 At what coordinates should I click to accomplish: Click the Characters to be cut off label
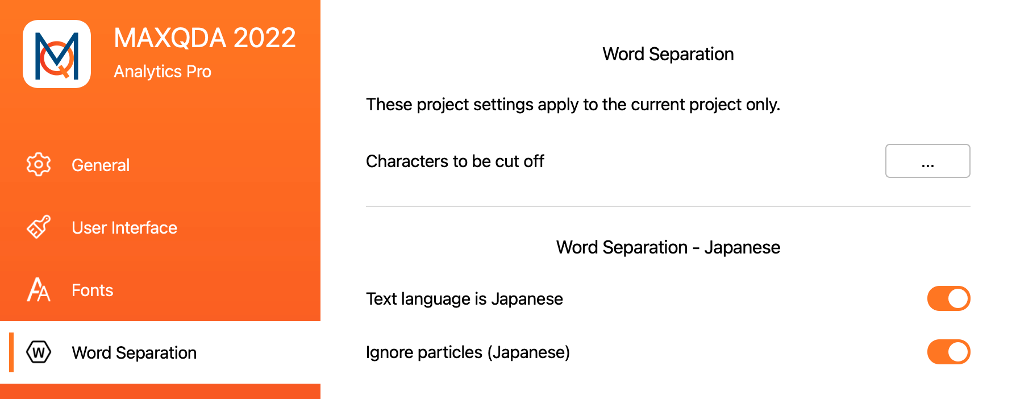point(455,161)
